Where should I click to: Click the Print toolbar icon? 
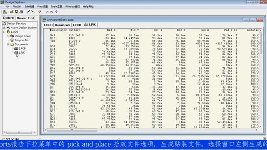(21, 12)
